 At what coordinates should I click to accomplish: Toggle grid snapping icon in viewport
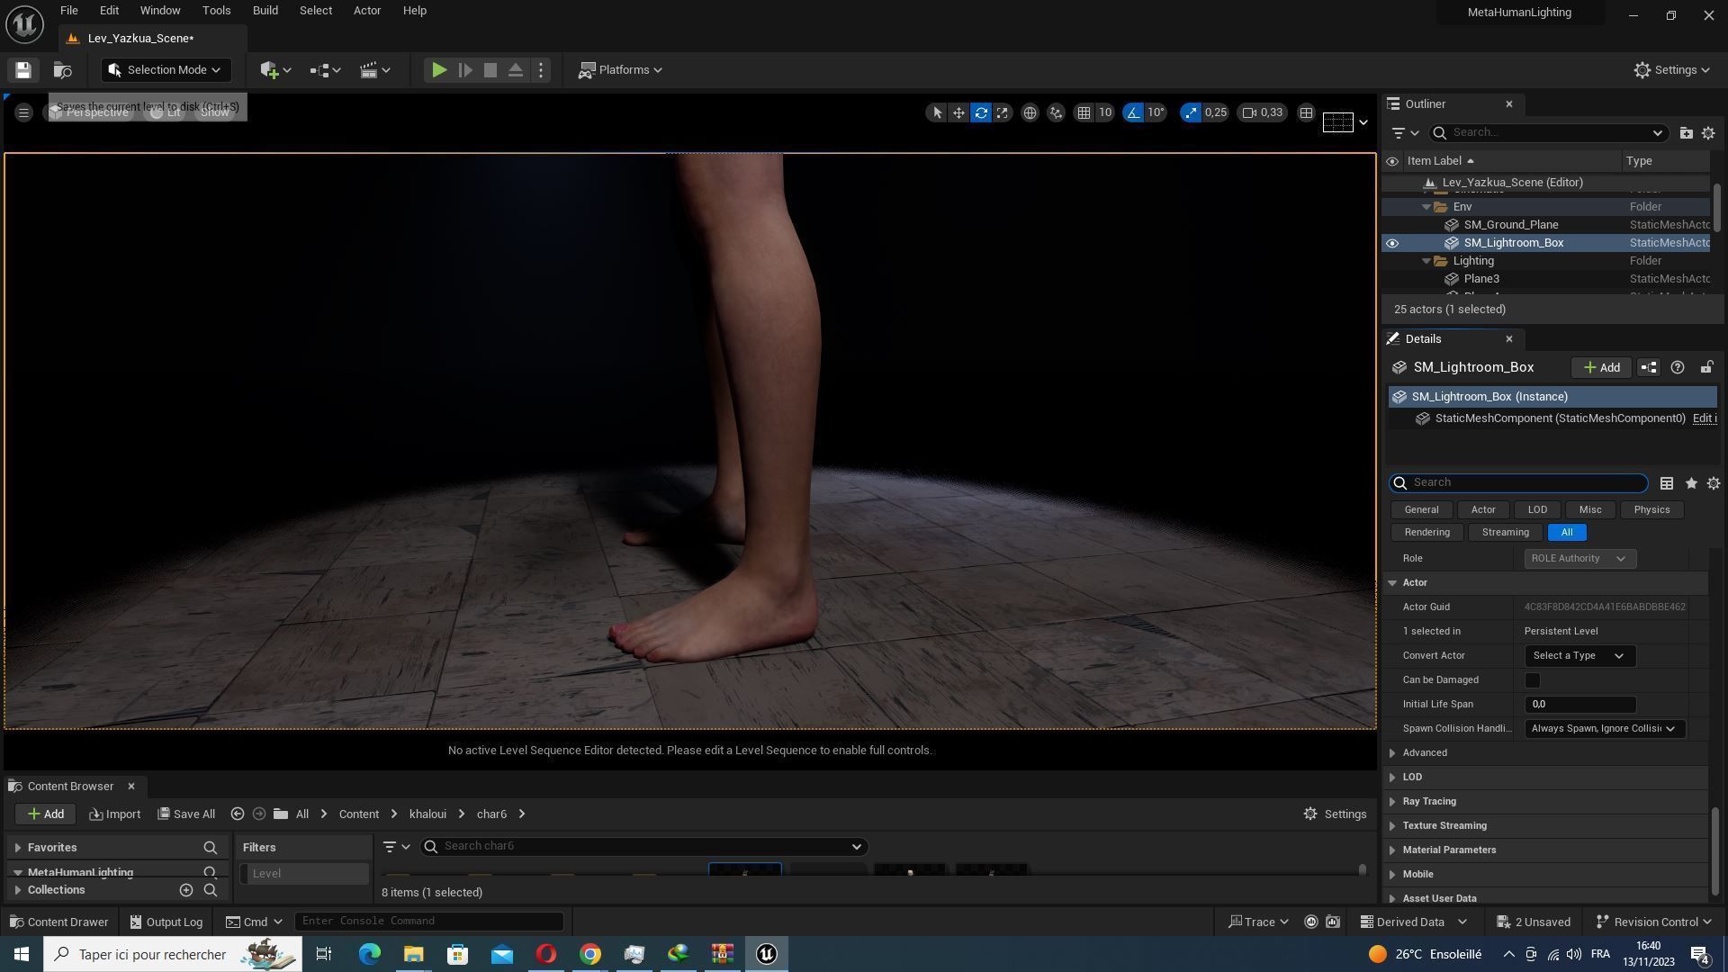1084,112
